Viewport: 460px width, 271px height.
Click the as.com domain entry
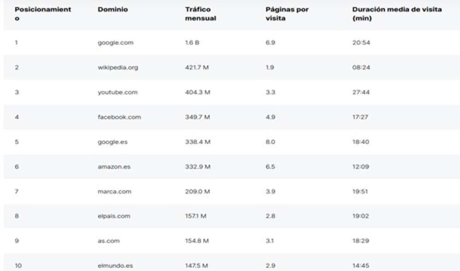point(109,240)
